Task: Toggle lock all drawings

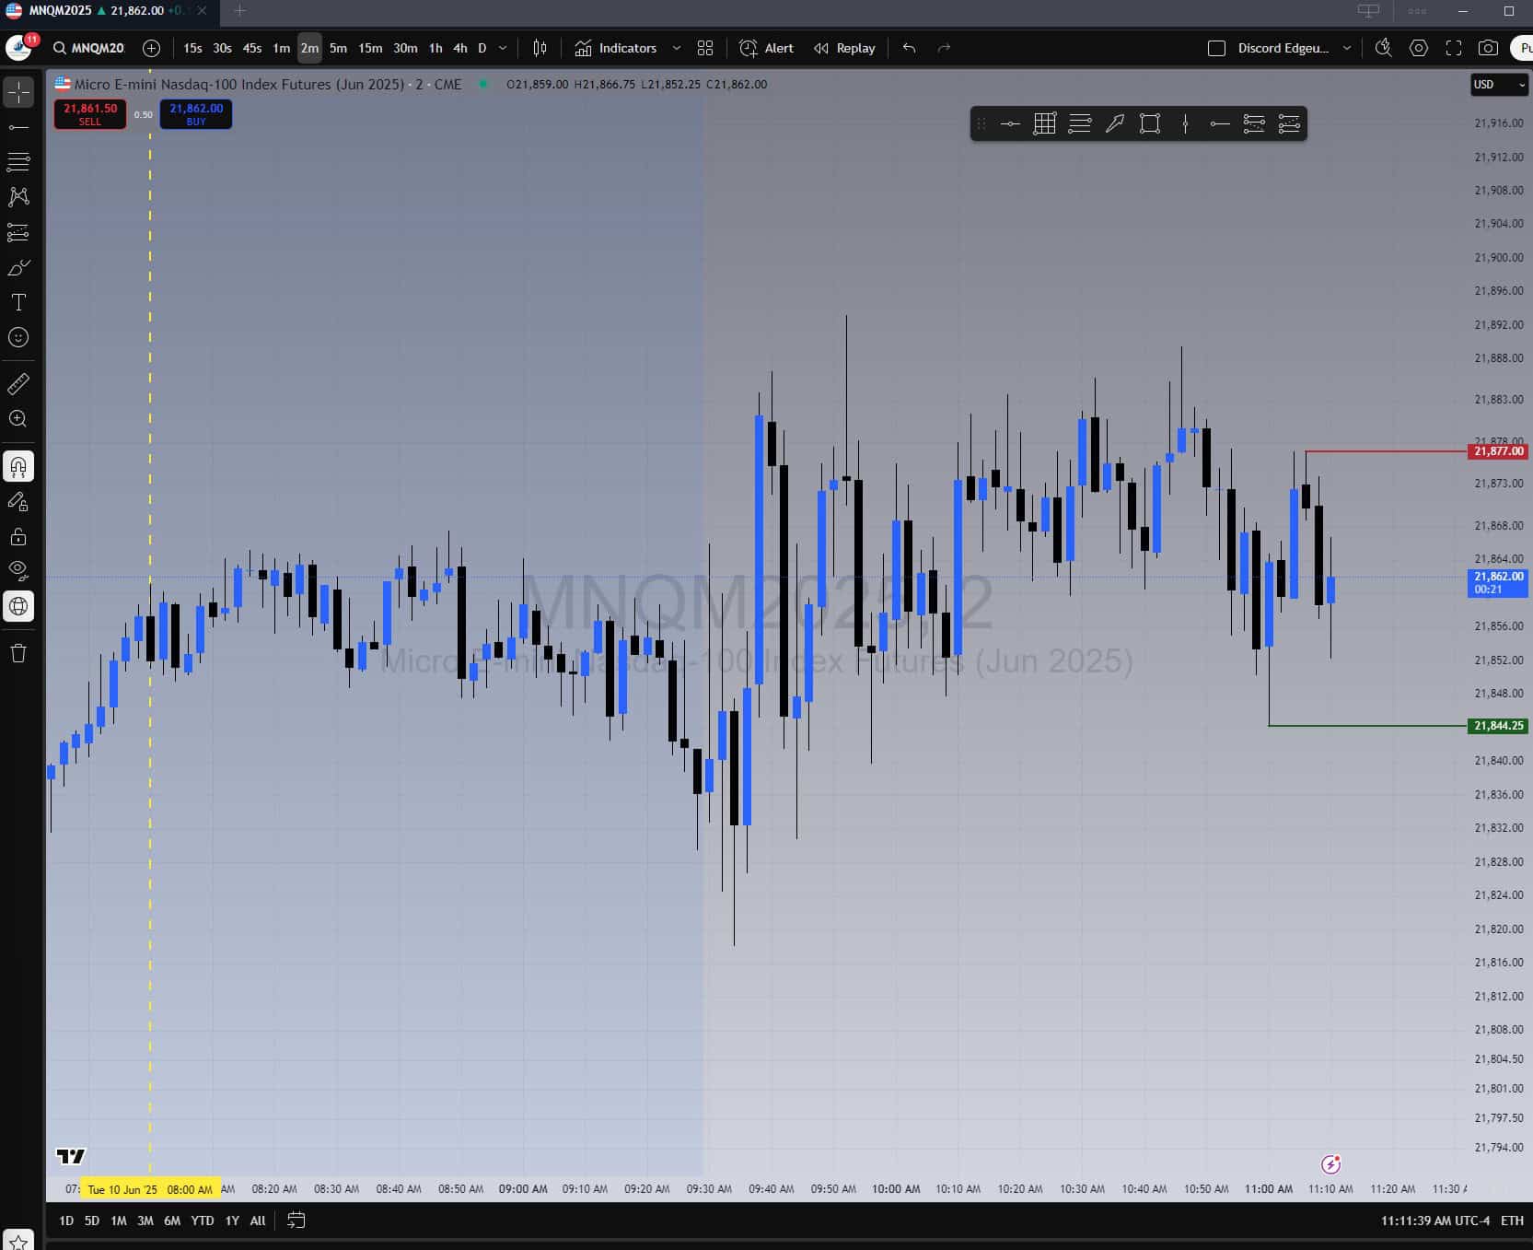Action: click(x=18, y=536)
